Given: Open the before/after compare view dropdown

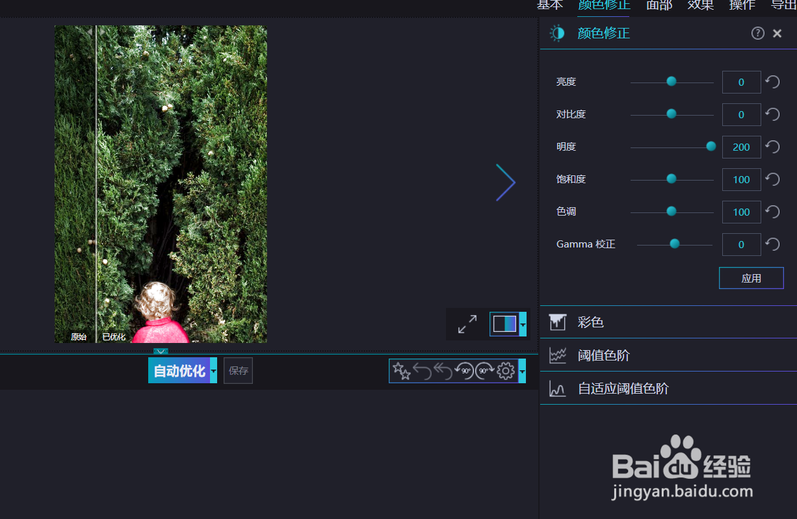Looking at the screenshot, I should click(522, 323).
